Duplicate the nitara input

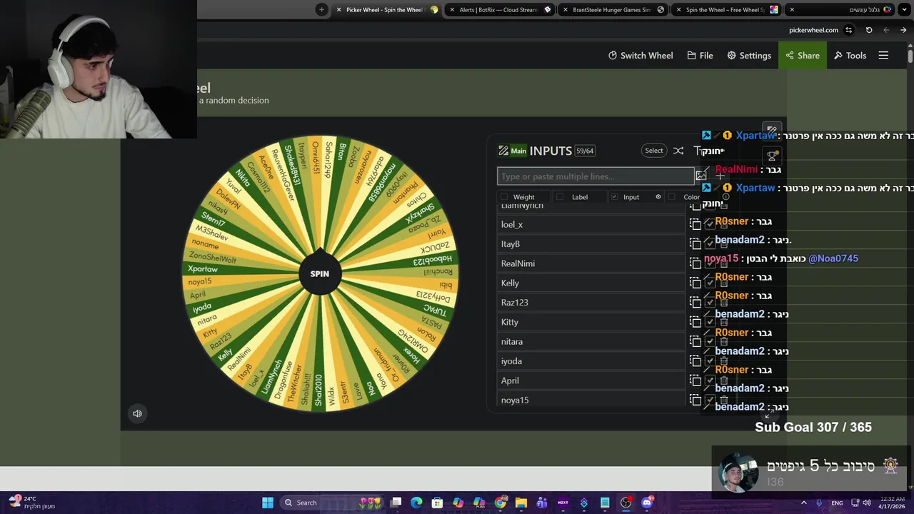pyautogui.click(x=695, y=341)
